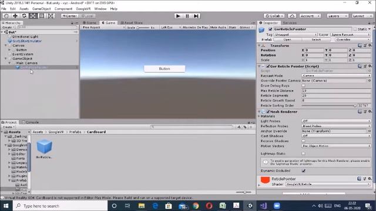Open Cast Shadows dropdown
Image resolution: width=376 pixels, height=211 pixels.
click(336, 136)
